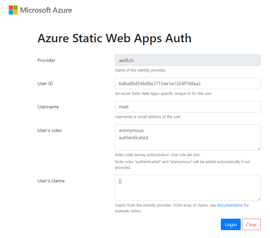
Task: Click the "Name of the identity provider" hint
Action: (140, 70)
